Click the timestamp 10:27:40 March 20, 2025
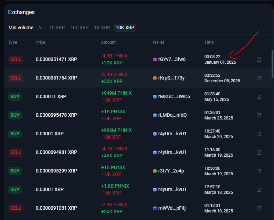The image size is (274, 220). pyautogui.click(x=219, y=134)
